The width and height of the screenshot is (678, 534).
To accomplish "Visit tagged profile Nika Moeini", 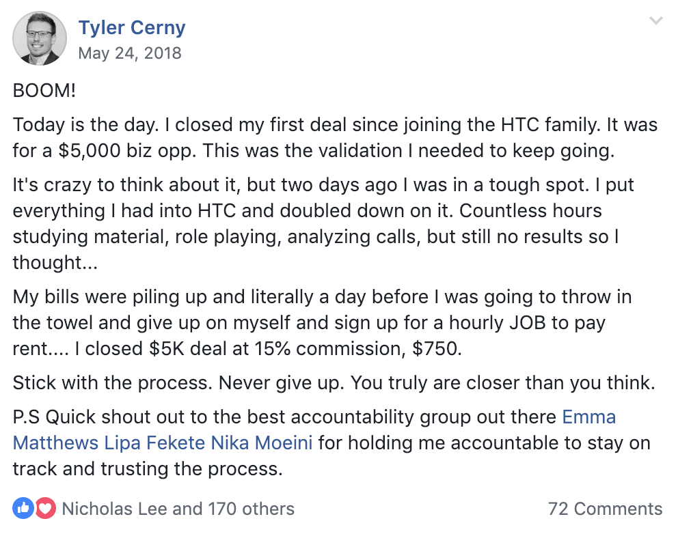I will point(262,443).
